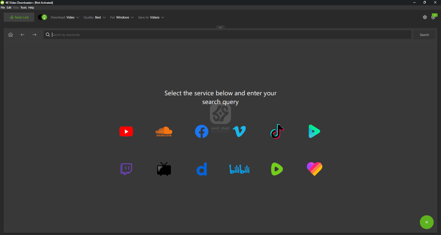Close browser with the green round X button
The height and width of the screenshot is (235, 441).
click(x=427, y=222)
